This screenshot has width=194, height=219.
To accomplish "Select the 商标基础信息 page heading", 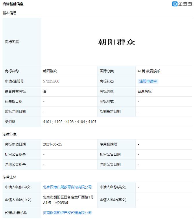I will pyautogui.click(x=13, y=4).
